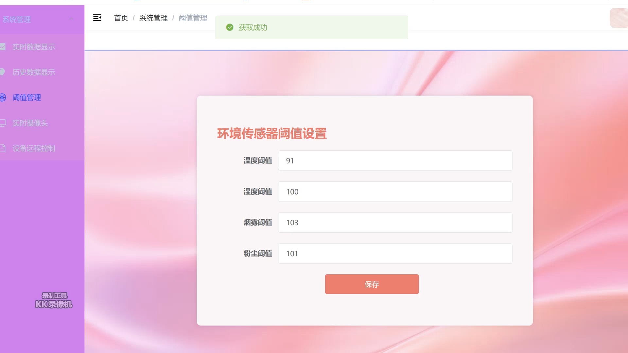
Task: Click the hamburger menu toggle icon
Action: point(97,17)
